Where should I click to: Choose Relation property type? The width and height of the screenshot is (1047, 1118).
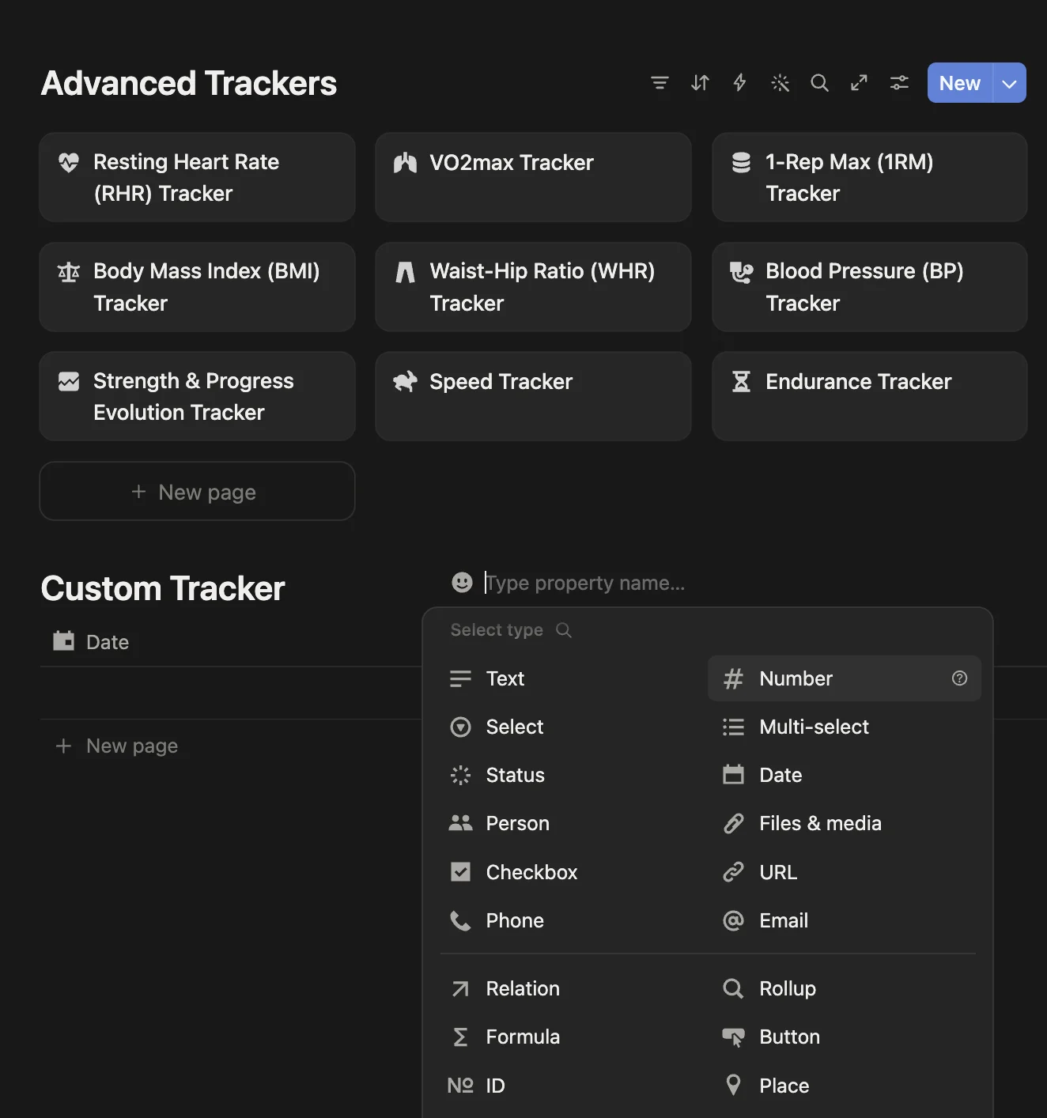coord(573,988)
